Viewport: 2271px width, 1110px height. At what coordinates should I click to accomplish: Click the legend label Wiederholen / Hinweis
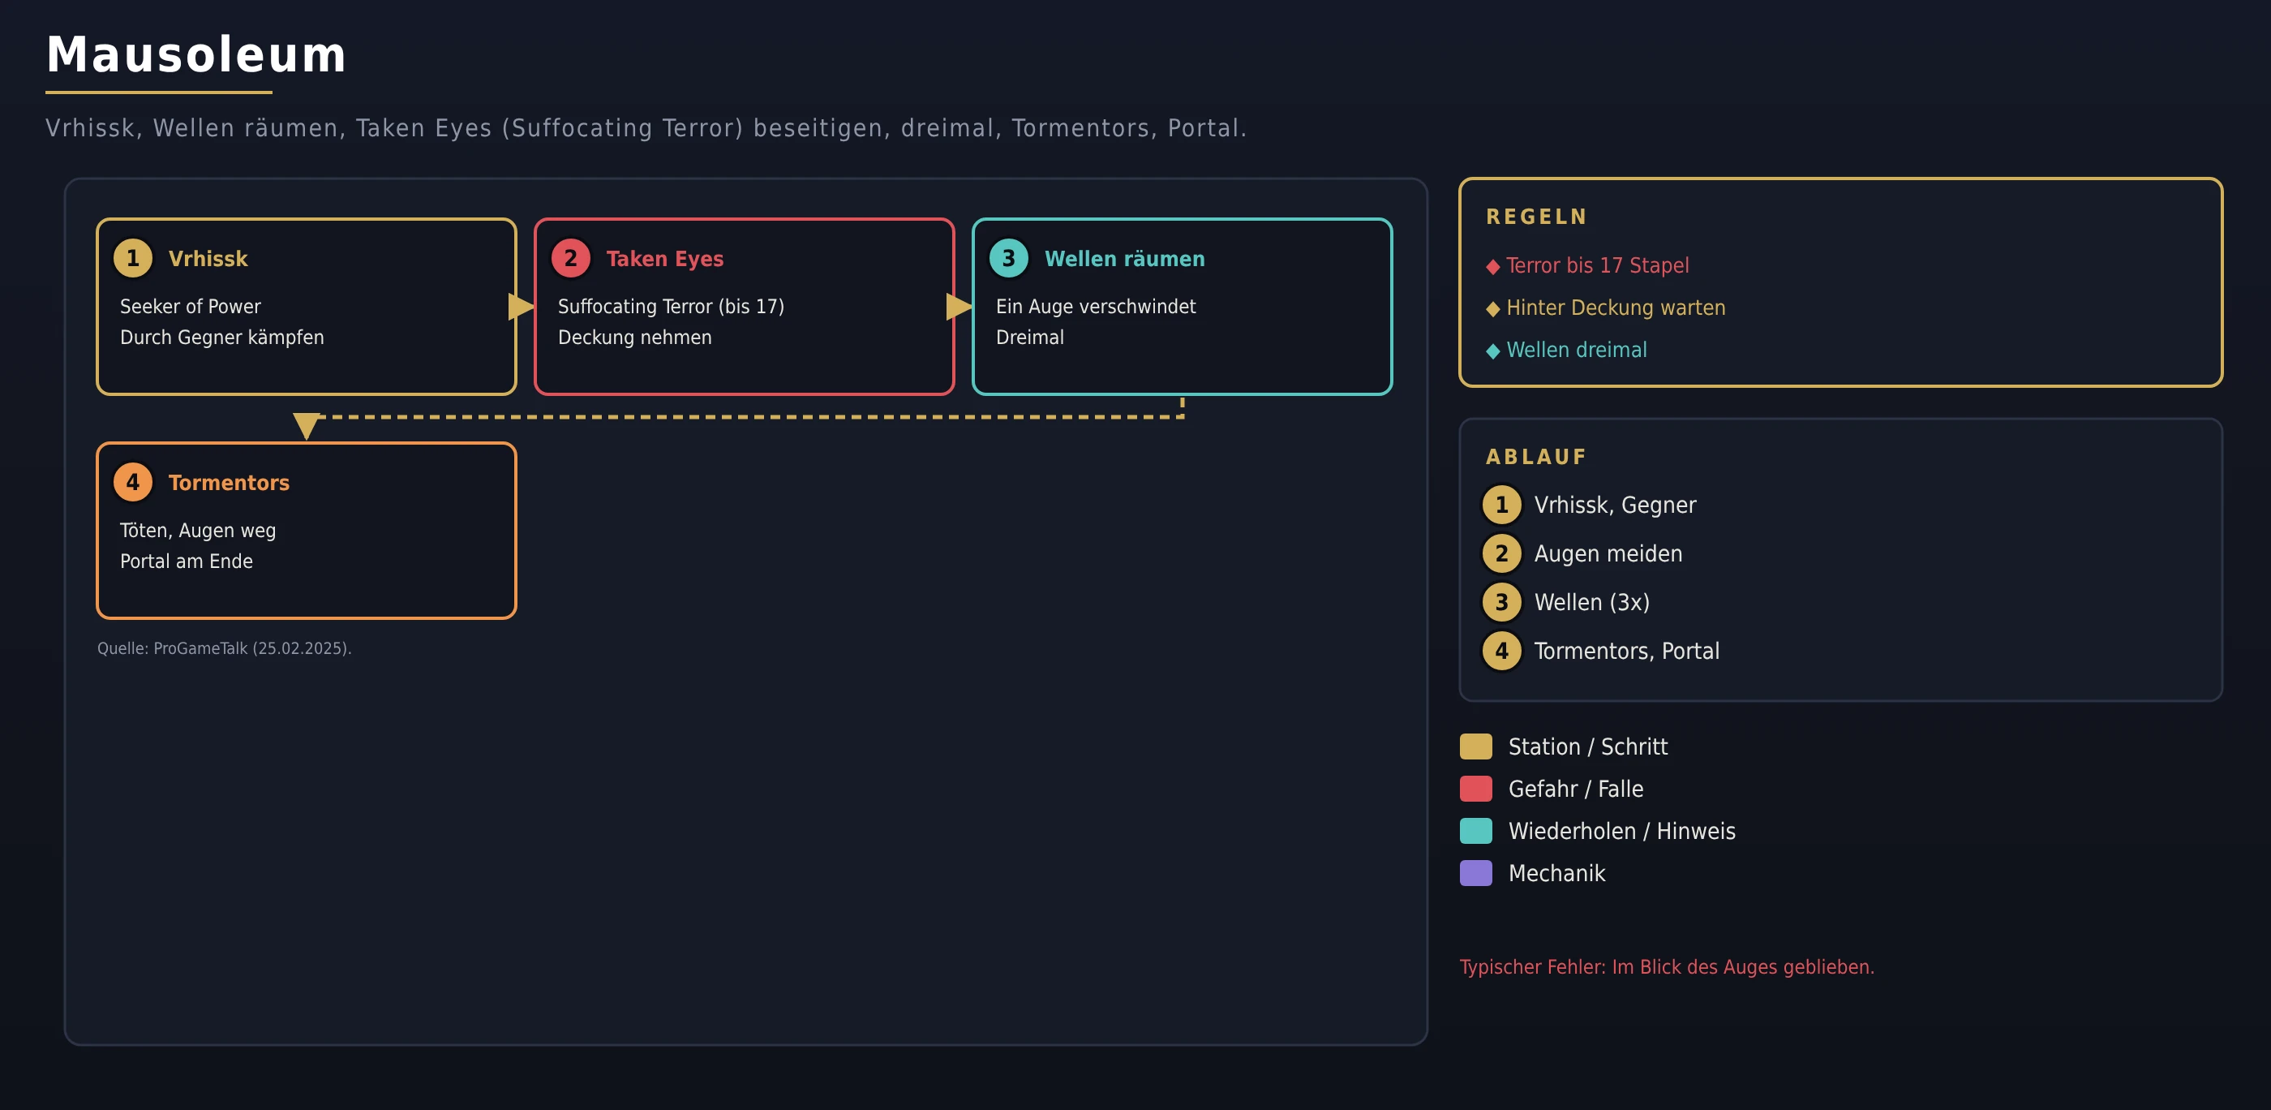[1621, 832]
